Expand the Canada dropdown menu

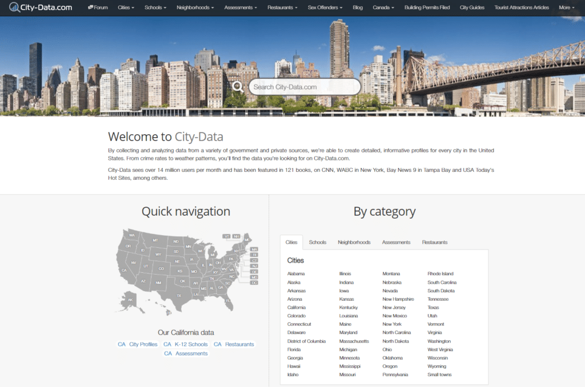pos(382,7)
